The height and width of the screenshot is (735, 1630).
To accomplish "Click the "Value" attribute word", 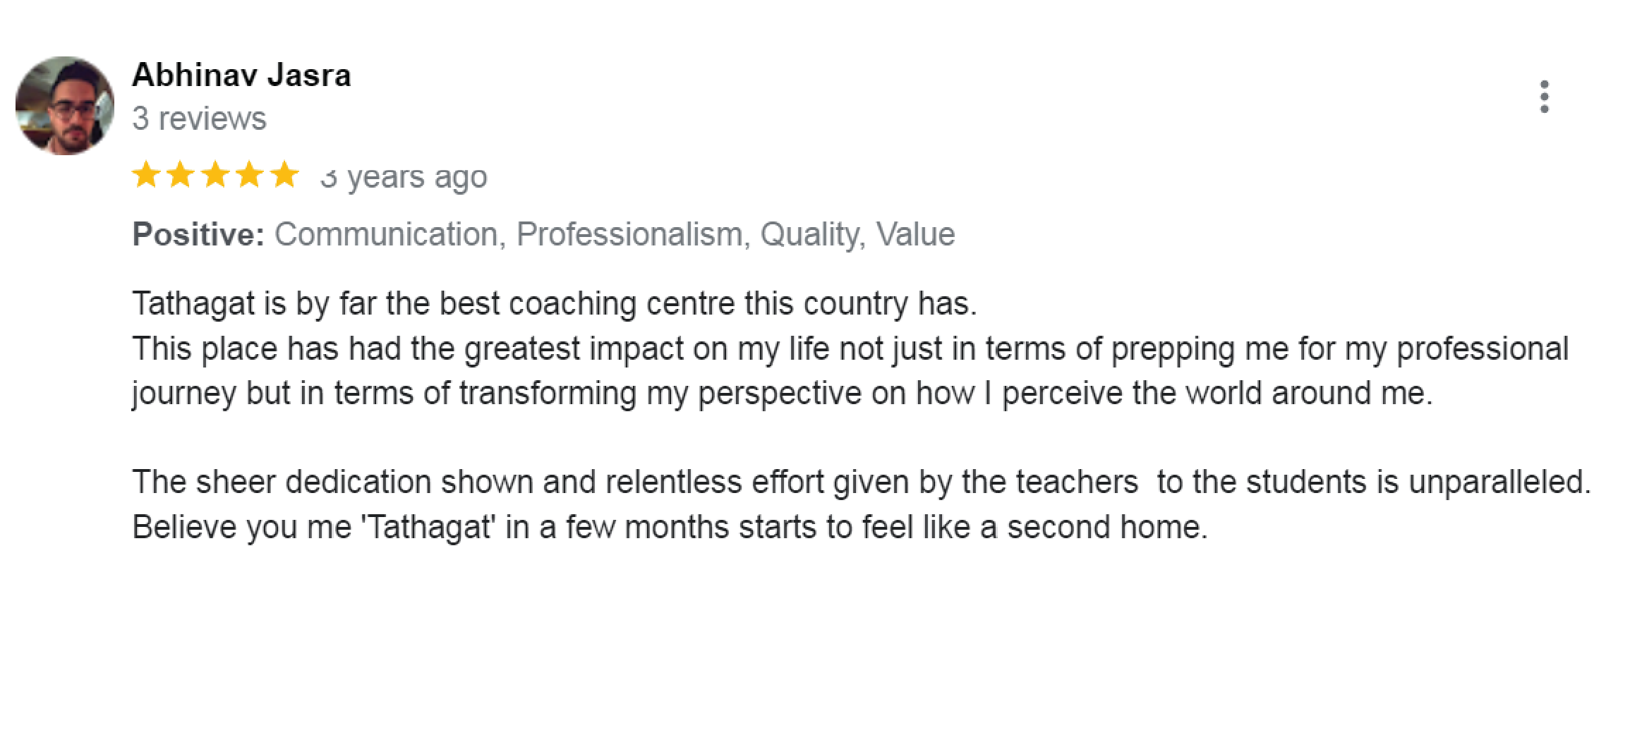I will click(x=915, y=234).
